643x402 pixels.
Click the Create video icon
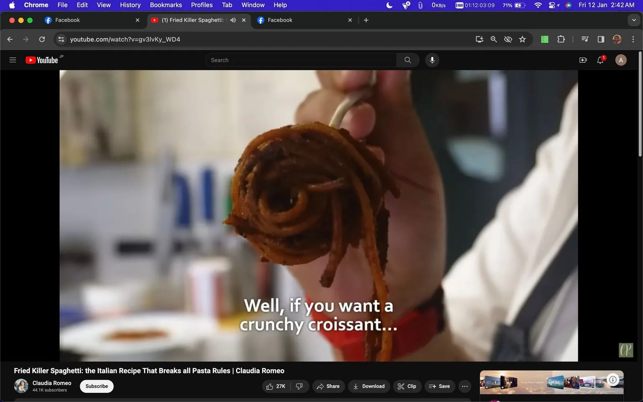(583, 60)
